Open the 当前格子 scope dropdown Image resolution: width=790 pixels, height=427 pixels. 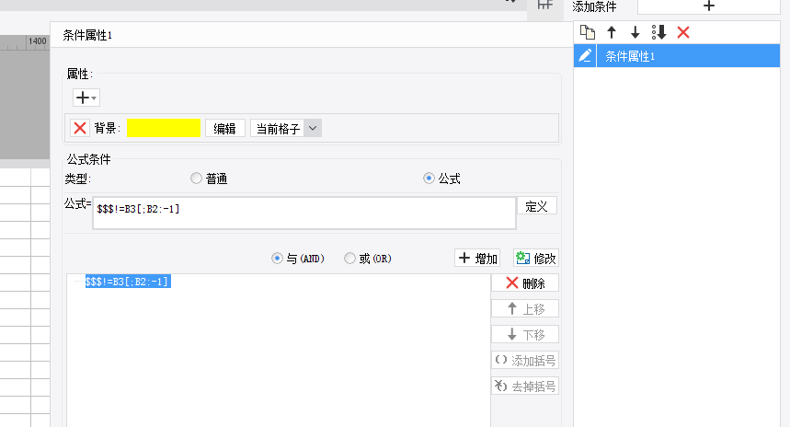(286, 129)
